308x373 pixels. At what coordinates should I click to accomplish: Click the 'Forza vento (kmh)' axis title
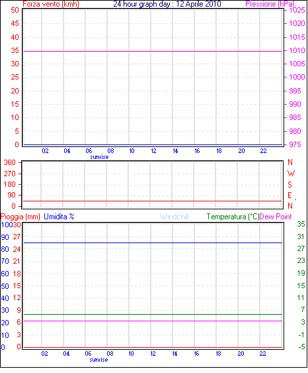pos(51,4)
